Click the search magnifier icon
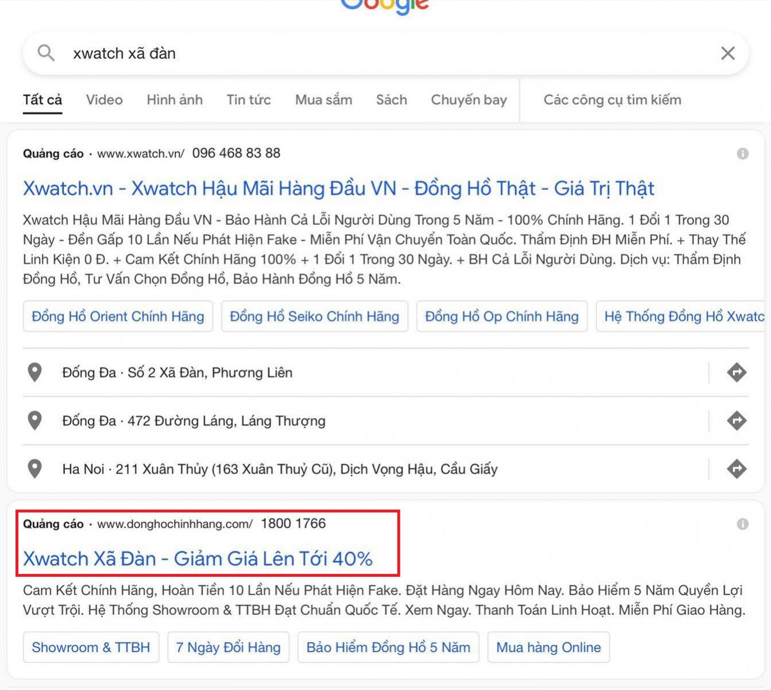The width and height of the screenshot is (771, 690). pyautogui.click(x=46, y=53)
